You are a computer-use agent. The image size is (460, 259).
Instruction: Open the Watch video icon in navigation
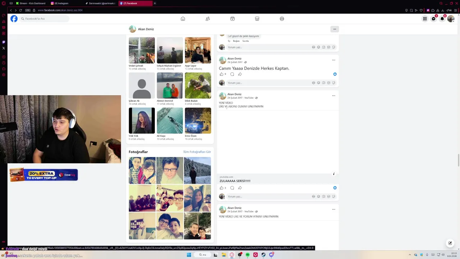tap(233, 19)
